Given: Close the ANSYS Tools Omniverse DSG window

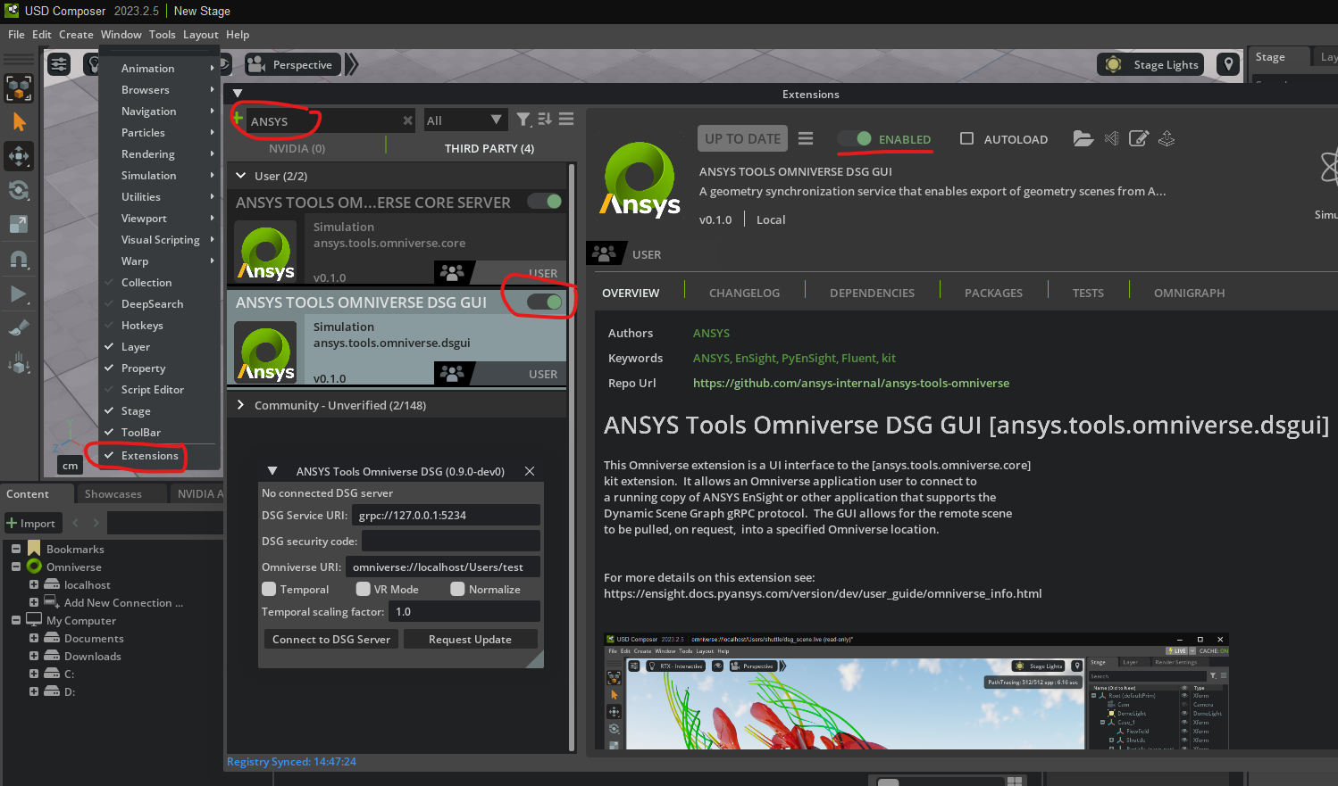Looking at the screenshot, I should 530,471.
